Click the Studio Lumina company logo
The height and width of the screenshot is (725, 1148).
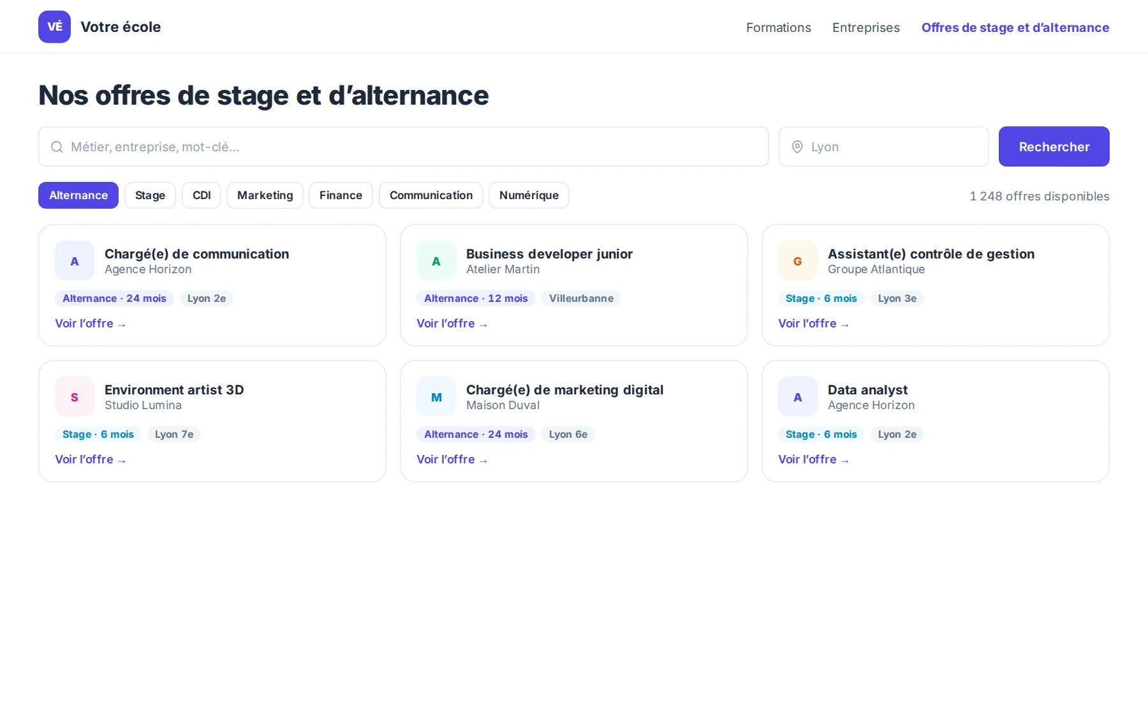(x=75, y=397)
